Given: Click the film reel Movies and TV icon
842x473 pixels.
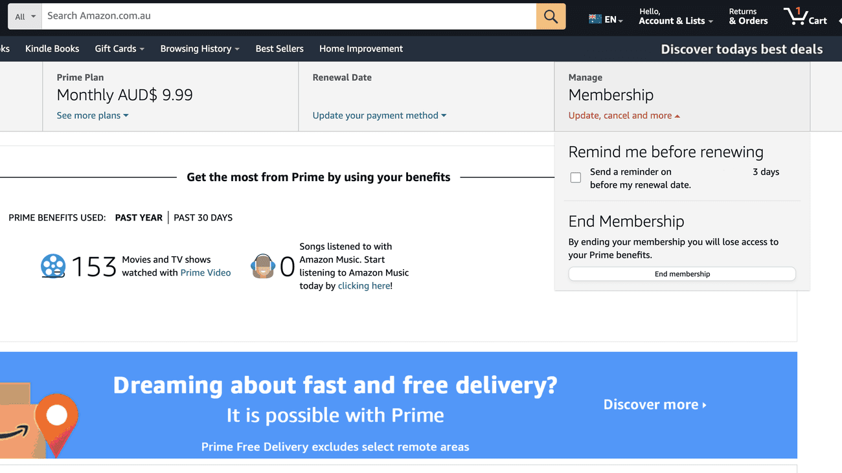Looking at the screenshot, I should (52, 266).
